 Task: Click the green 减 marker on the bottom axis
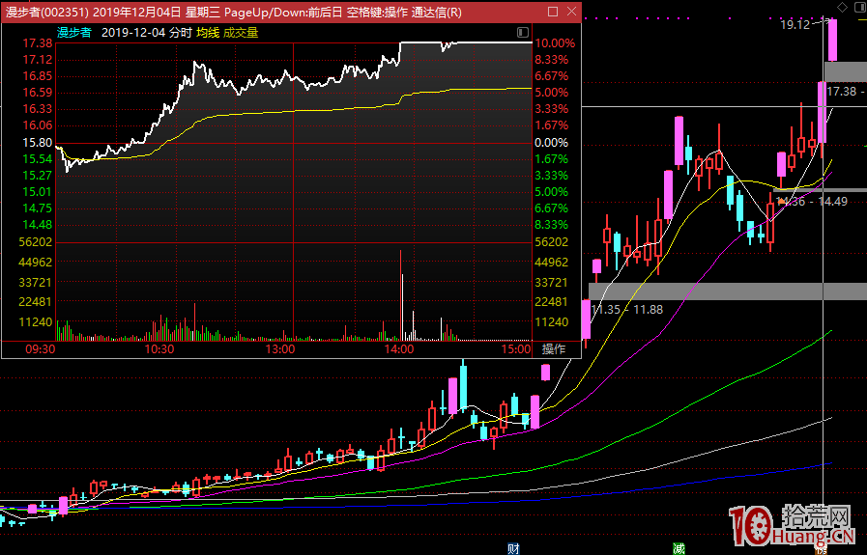click(x=679, y=548)
